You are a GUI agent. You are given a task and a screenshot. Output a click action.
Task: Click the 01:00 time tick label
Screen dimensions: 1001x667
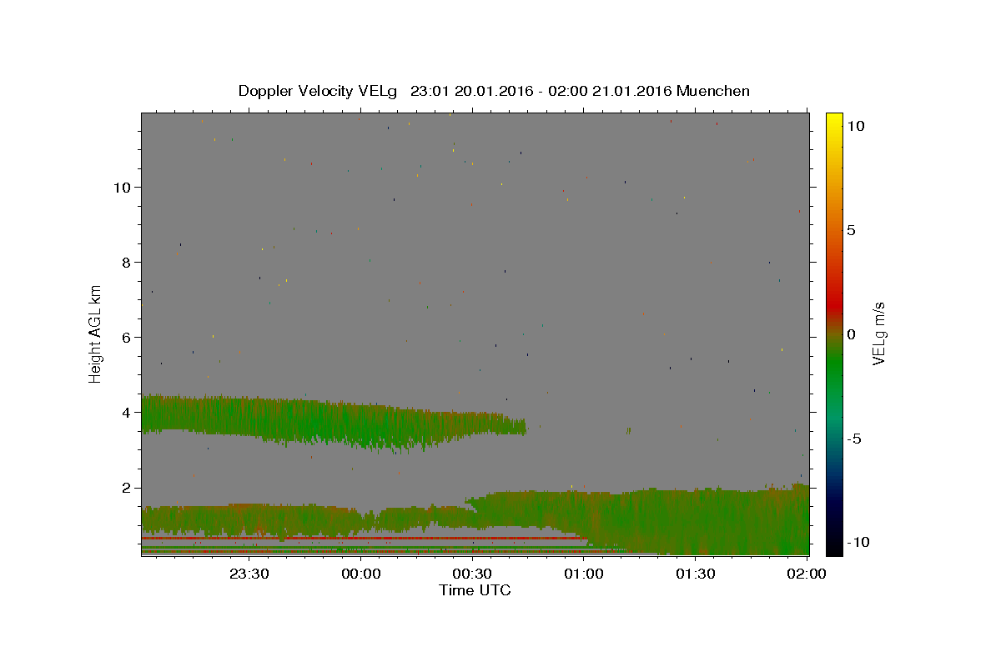(x=584, y=574)
